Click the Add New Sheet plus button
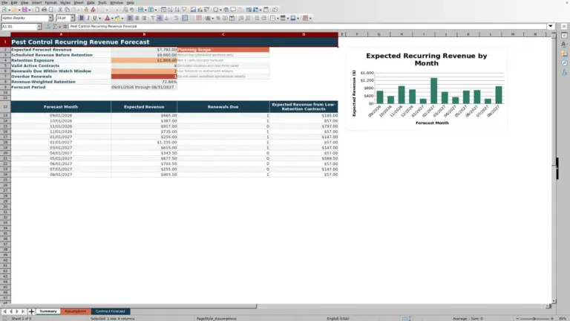Screen dimensions: 570x321 31,311
